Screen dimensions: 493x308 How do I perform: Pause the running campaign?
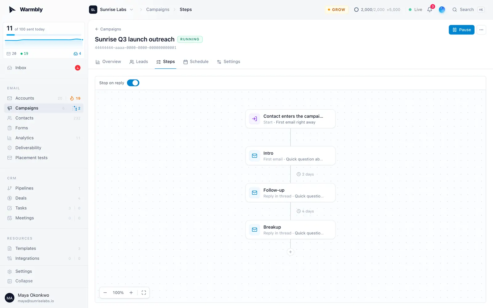click(462, 30)
